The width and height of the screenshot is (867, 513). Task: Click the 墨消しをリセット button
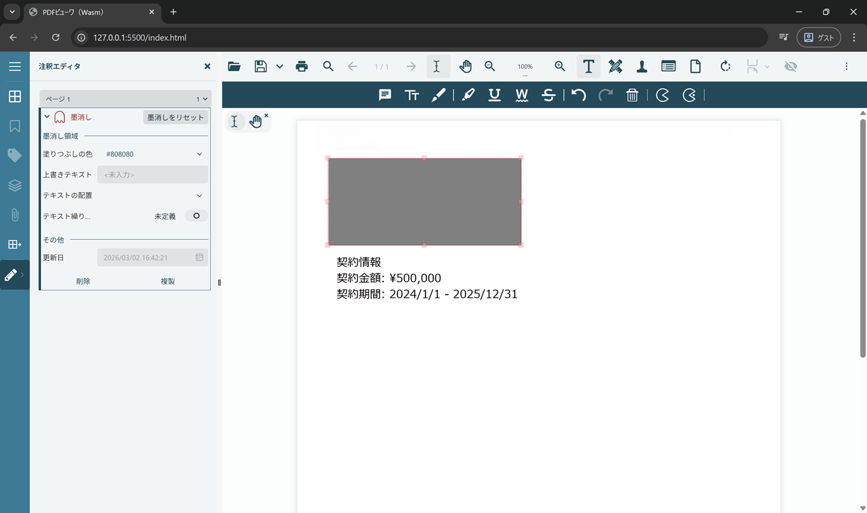[x=175, y=117]
